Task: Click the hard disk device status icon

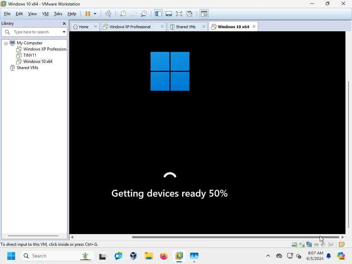Action: click(x=295, y=244)
